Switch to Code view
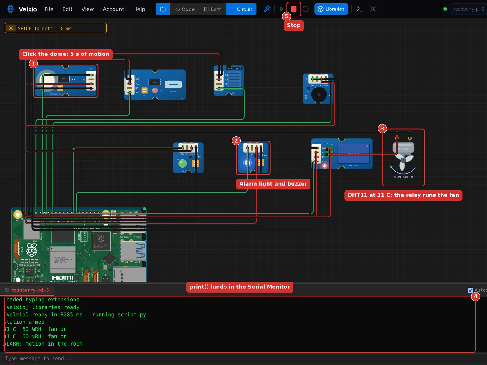The width and height of the screenshot is (487, 365). click(185, 9)
